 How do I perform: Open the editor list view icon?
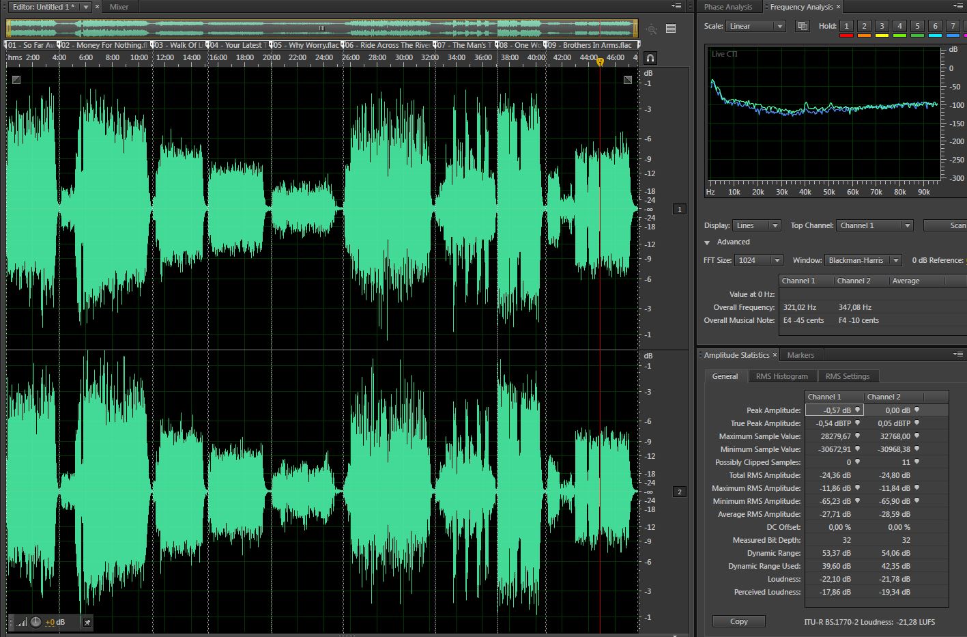[x=671, y=29]
